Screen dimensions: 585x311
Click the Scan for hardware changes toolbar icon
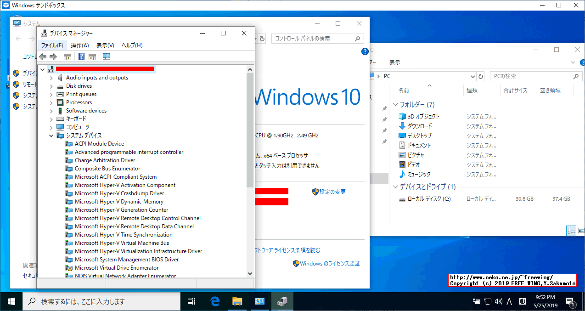point(106,56)
